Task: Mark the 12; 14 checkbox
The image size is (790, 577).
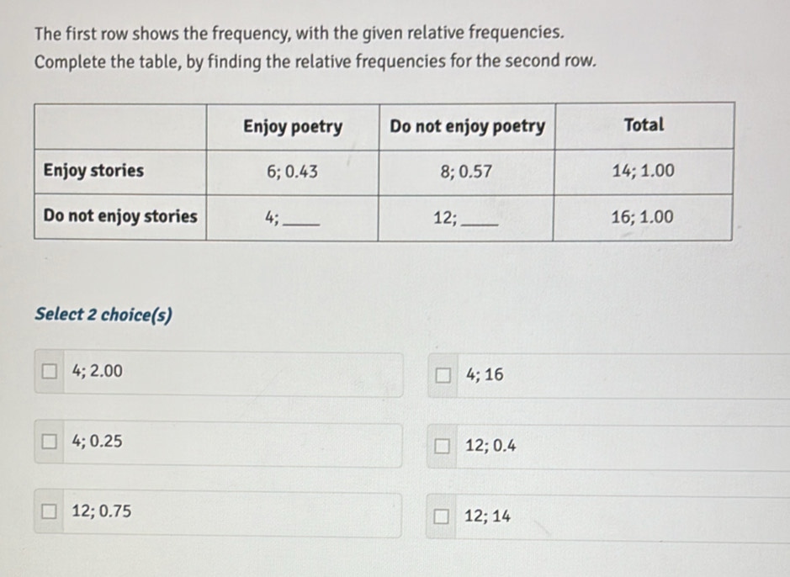Action: point(443,516)
